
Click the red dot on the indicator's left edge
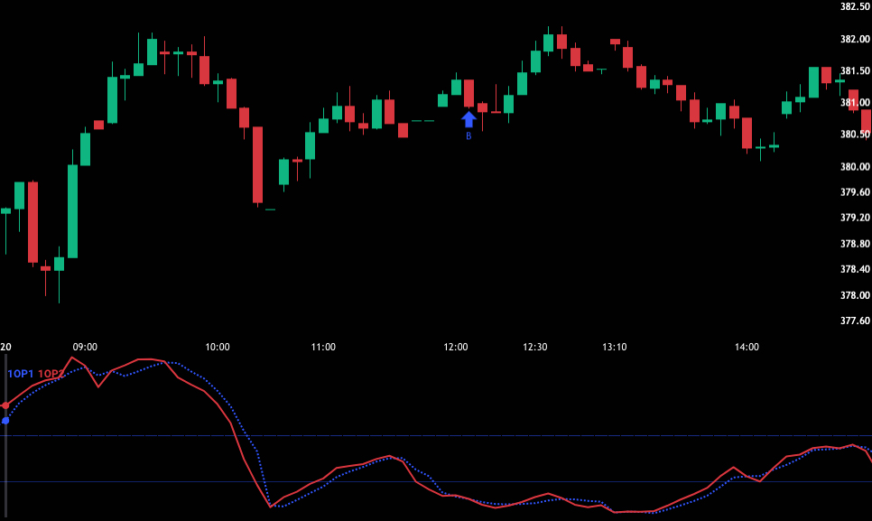pos(5,405)
